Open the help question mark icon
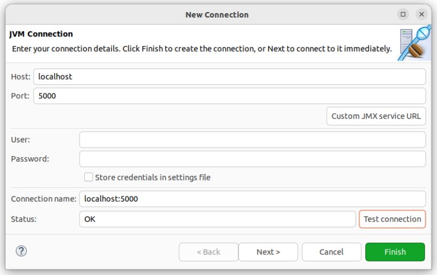Image resolution: width=437 pixels, height=275 pixels. point(22,251)
